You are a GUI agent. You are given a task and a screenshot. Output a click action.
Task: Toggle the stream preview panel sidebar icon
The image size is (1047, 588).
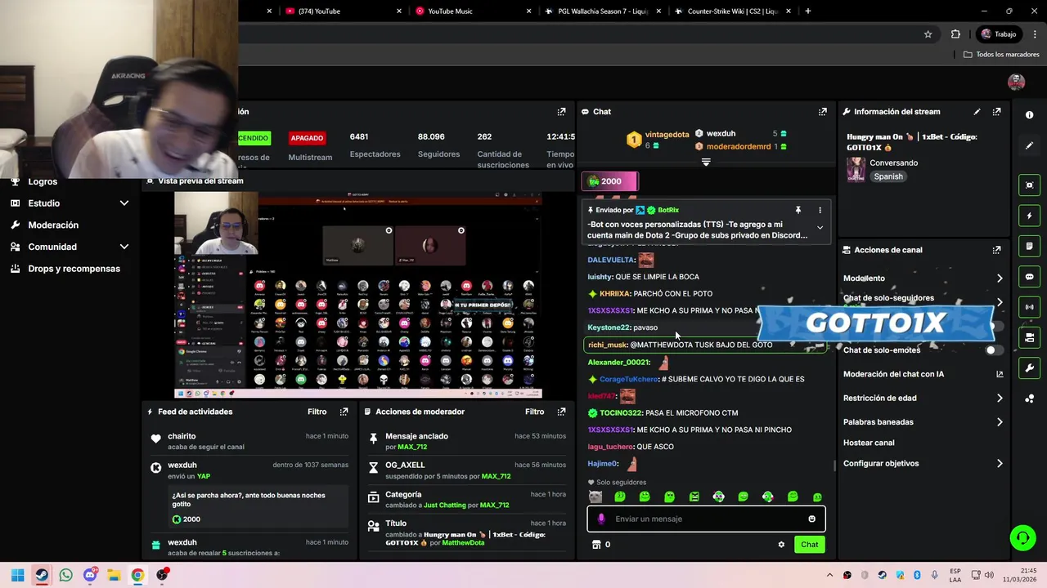tap(1029, 185)
